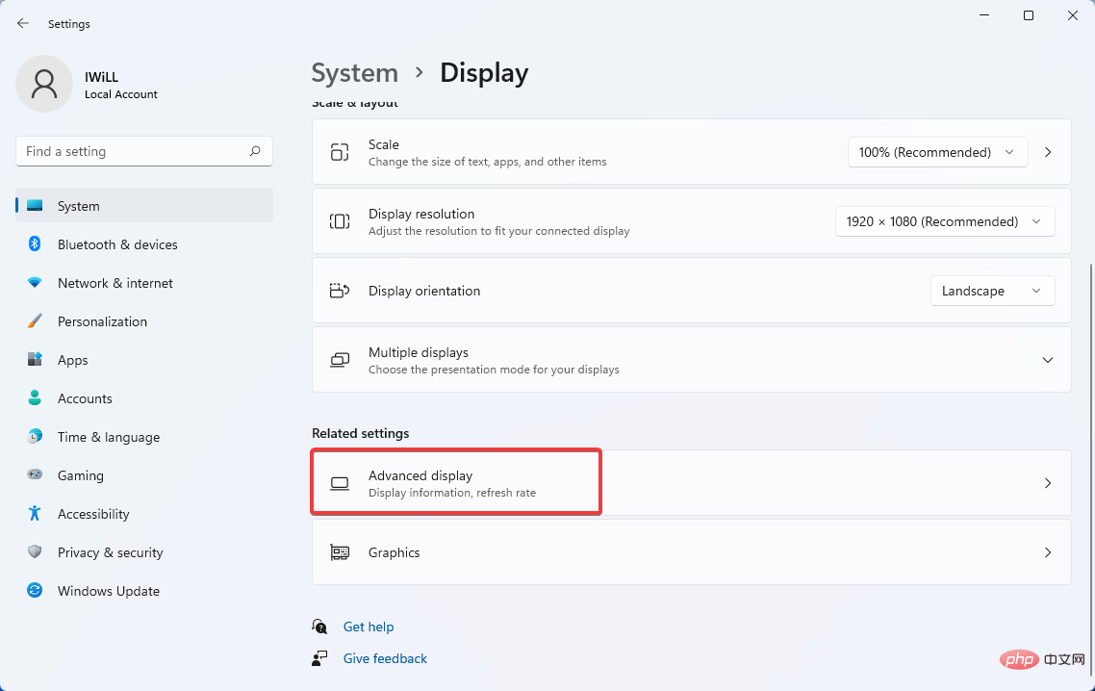
Task: Click the Display resolution row icon
Action: (x=340, y=221)
